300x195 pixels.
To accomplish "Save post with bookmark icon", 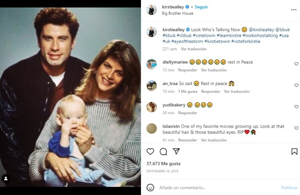I will [x=294, y=151].
